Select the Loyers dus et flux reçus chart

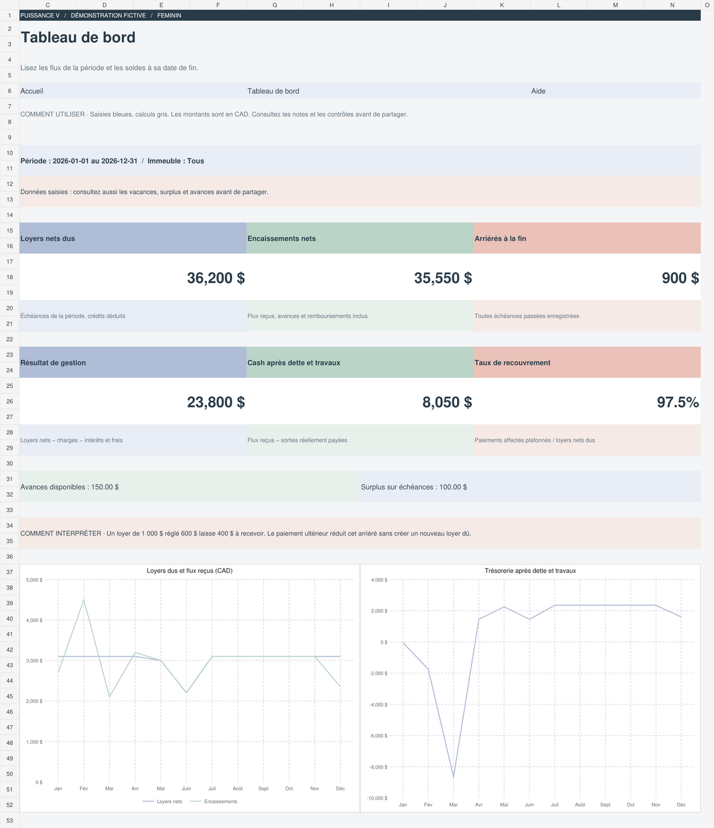[x=190, y=688]
